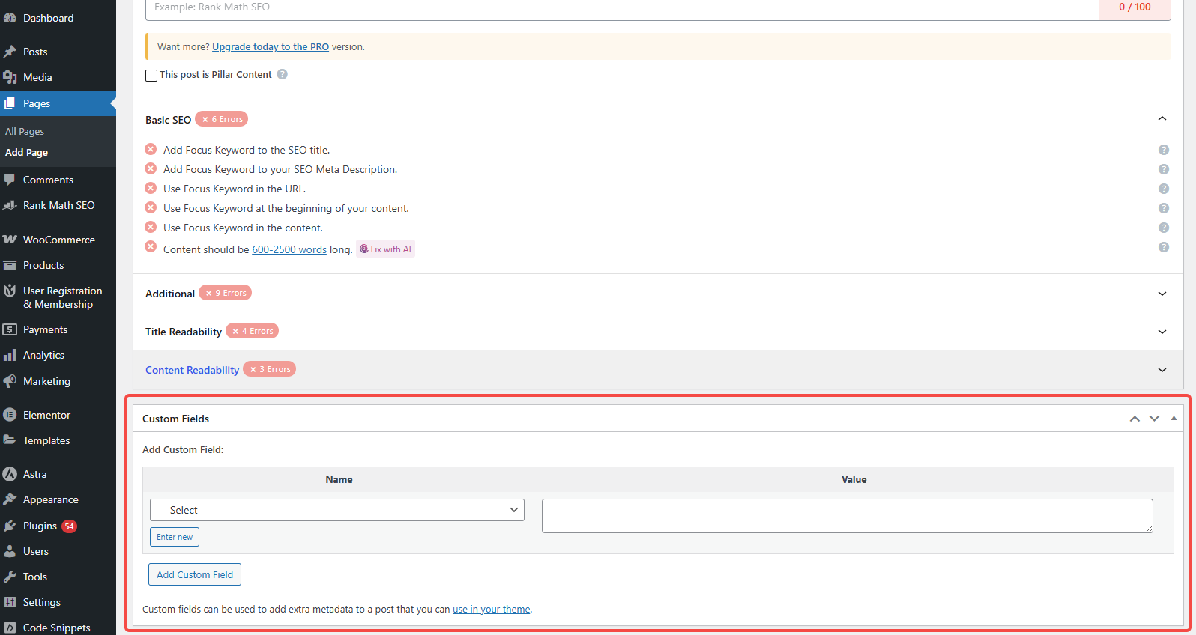The image size is (1196, 635).
Task: Click the Marketing megaphone icon
Action: [10, 381]
